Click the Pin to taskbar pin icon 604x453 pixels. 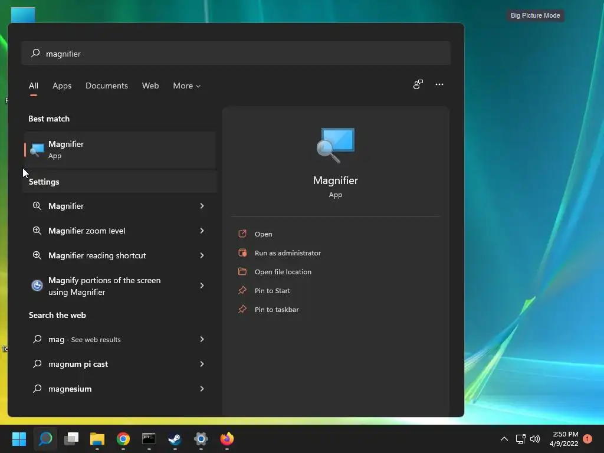[242, 309]
